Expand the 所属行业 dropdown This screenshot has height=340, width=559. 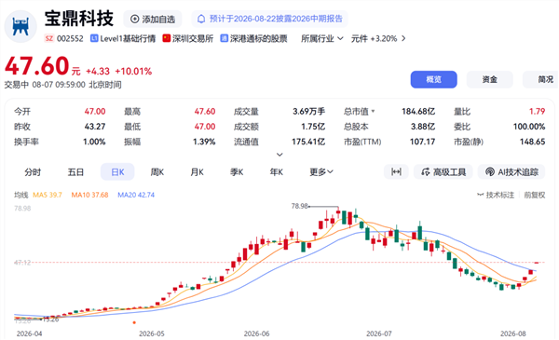coord(322,38)
